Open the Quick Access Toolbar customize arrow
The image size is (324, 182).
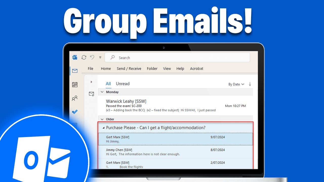(100, 58)
